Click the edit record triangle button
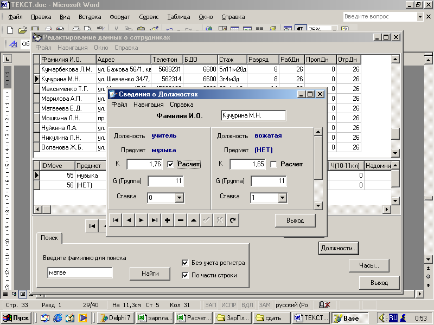Image resolution: width=434 pixels, height=325 pixels. [194, 220]
